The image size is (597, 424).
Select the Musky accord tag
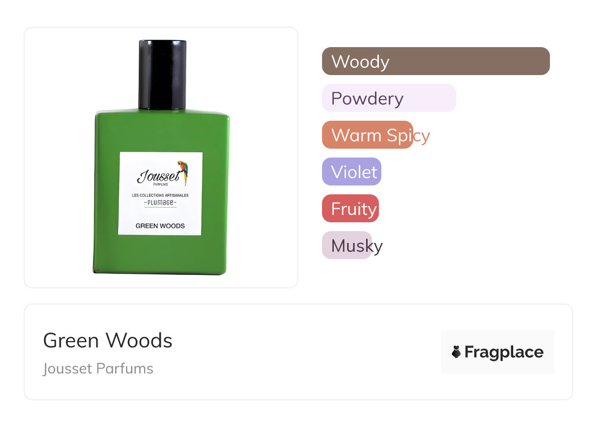[x=347, y=245]
